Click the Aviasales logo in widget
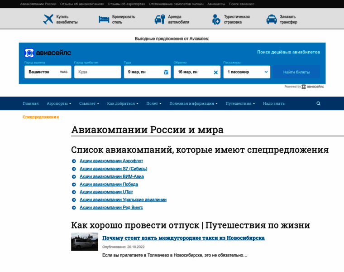The image size is (344, 272). (48, 53)
